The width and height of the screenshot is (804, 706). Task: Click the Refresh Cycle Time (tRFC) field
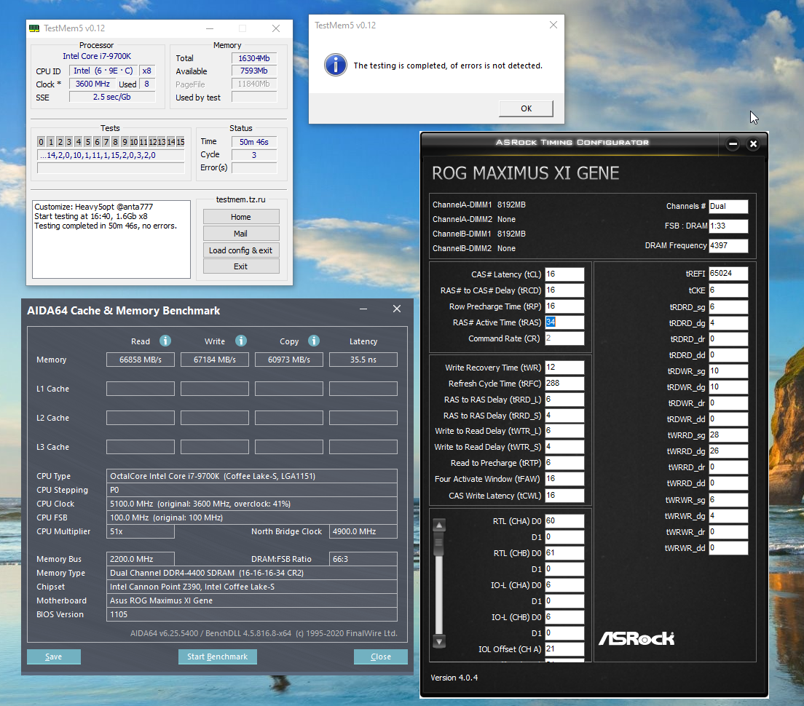coord(564,384)
